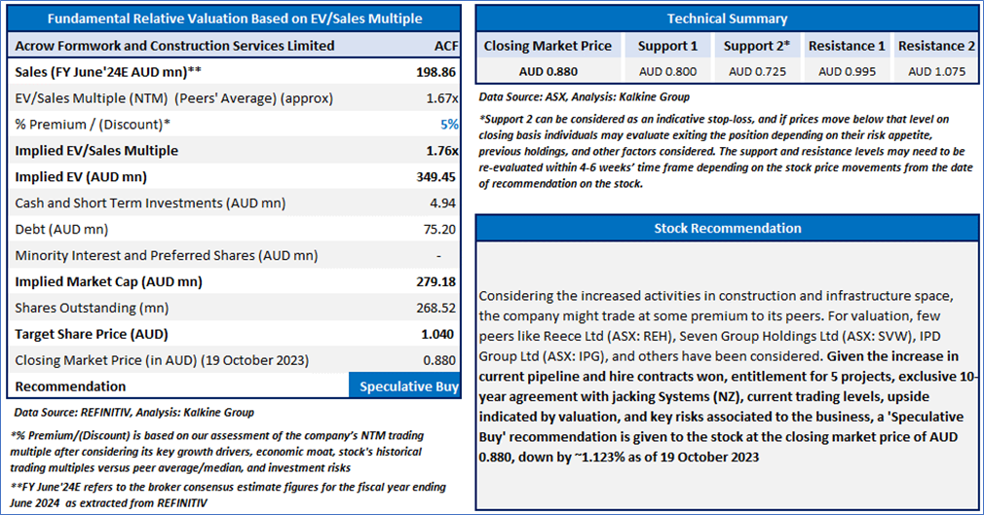The image size is (984, 515).
Task: Select the AUD 0.725 support cell
Action: [757, 71]
